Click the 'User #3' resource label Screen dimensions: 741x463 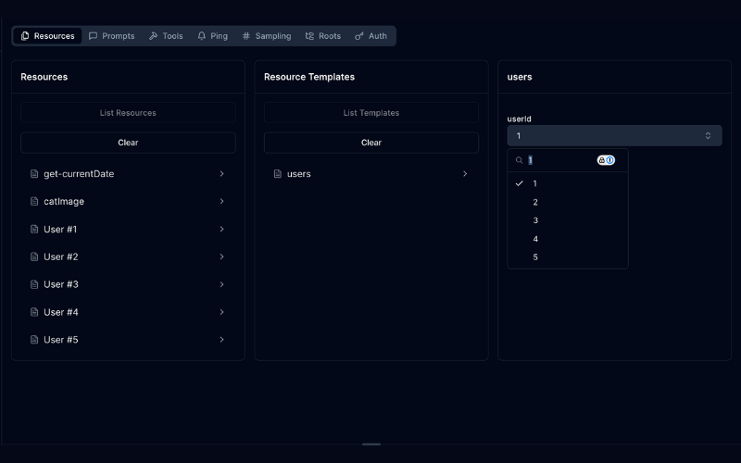click(x=61, y=284)
